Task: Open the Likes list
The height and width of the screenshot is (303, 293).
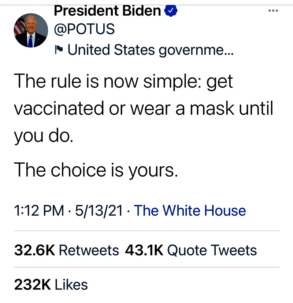Action: click(x=71, y=285)
